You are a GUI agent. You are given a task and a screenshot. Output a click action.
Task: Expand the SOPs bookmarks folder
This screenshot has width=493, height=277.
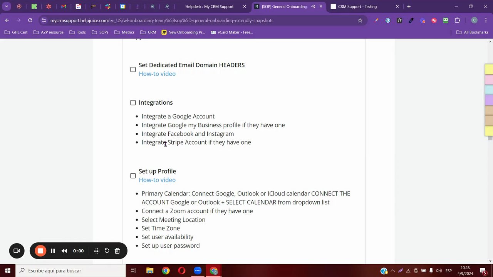click(x=100, y=32)
